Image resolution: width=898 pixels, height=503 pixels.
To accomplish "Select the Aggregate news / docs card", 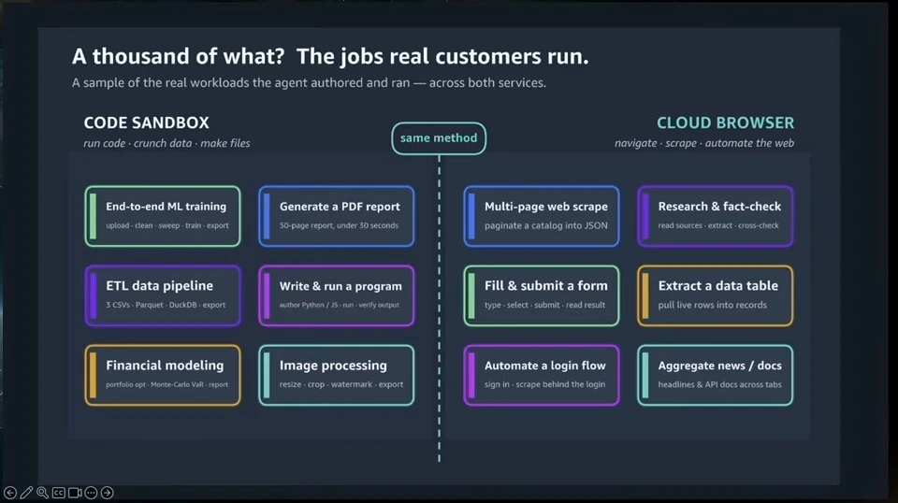I will [x=716, y=375].
